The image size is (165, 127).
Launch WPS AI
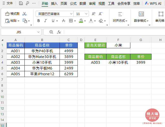(153, 3)
